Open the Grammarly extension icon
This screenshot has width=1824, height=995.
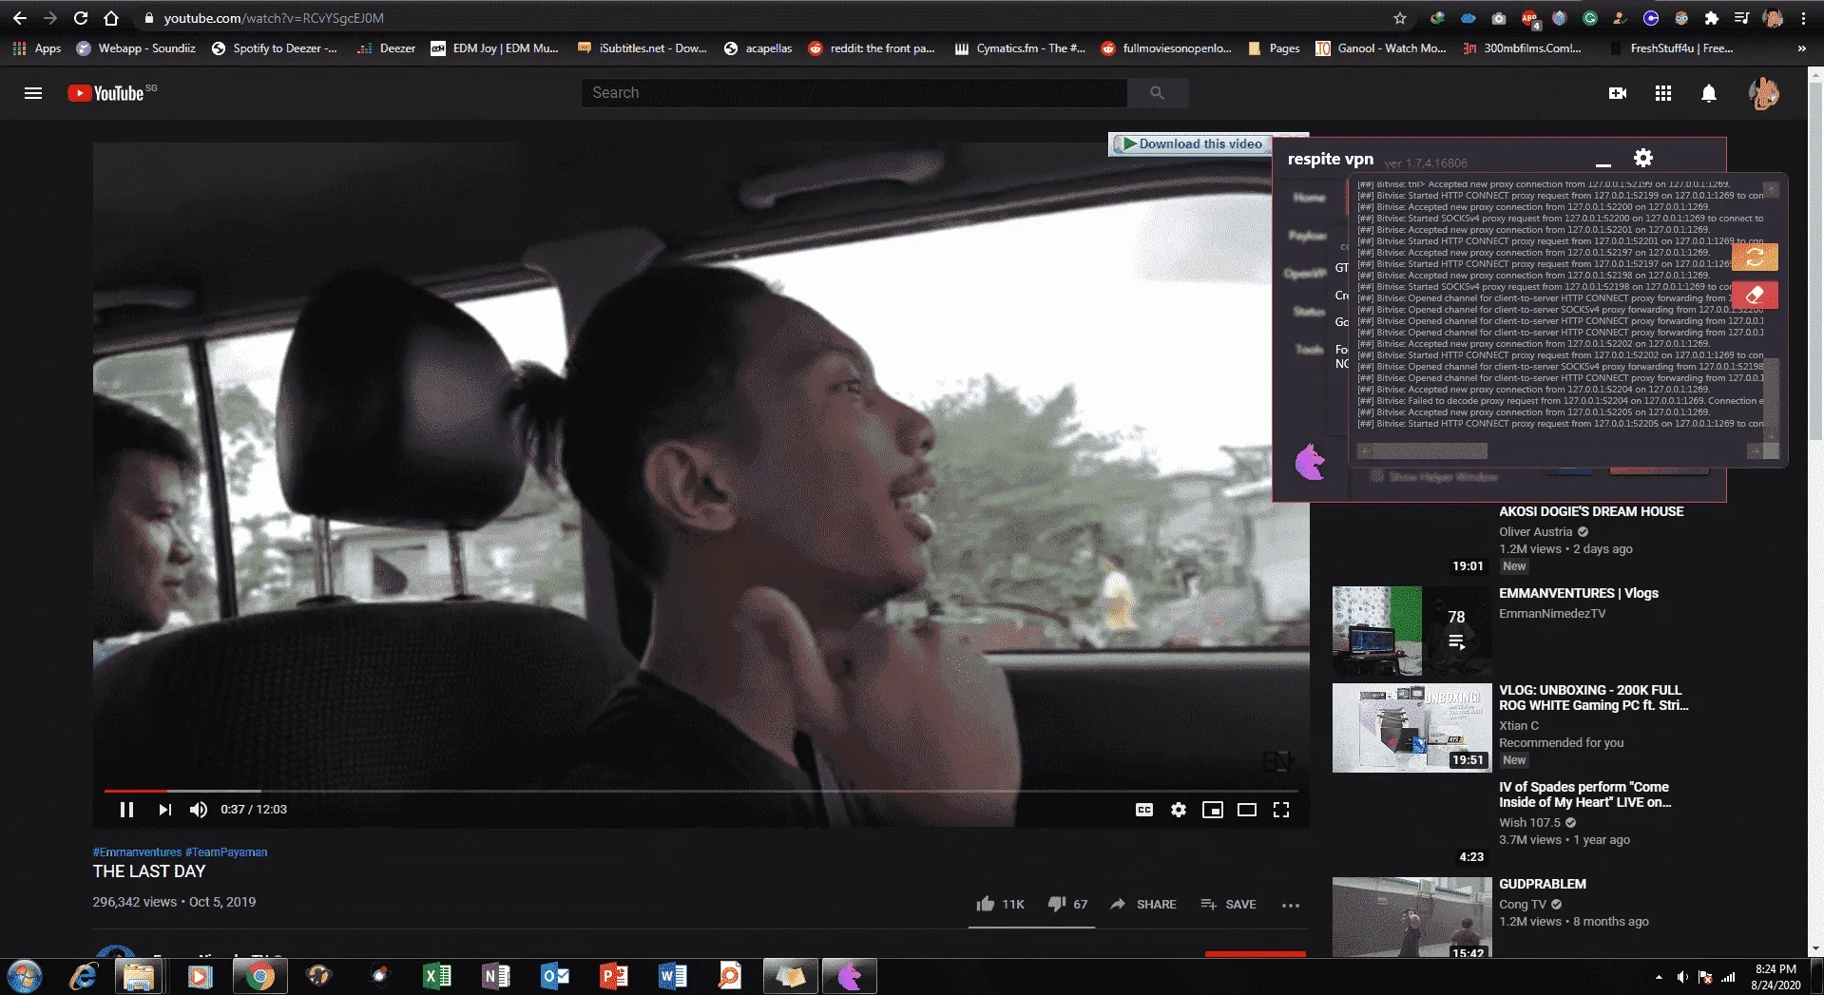(x=1590, y=18)
